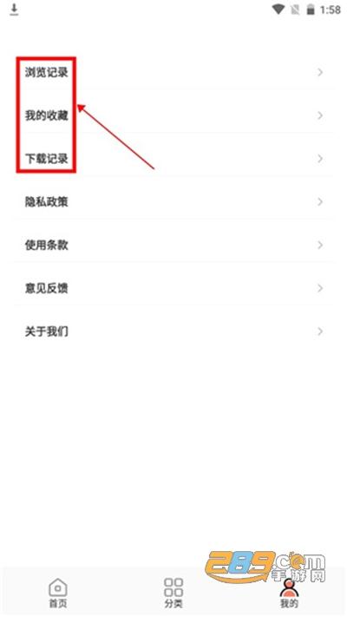Open 关于我们 about us entry
Screen dimensions: 347x617
173,331
